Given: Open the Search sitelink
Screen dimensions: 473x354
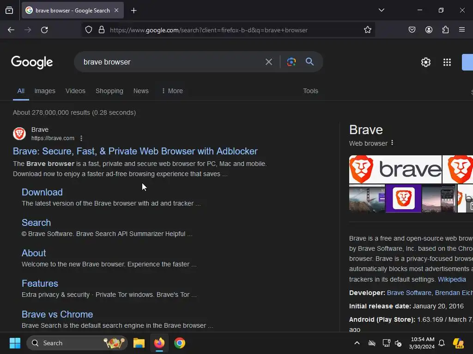Looking at the screenshot, I should click(x=36, y=223).
